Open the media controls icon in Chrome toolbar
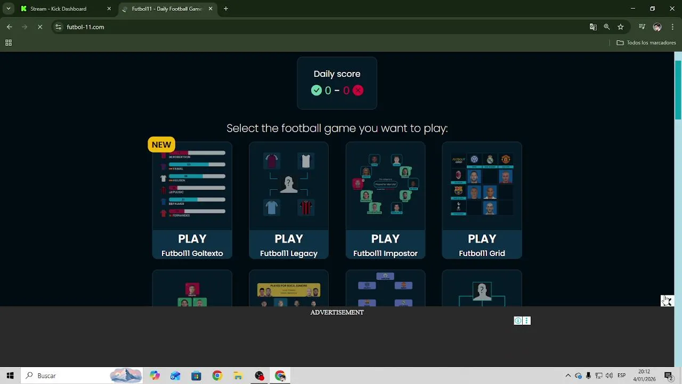This screenshot has height=384, width=682. click(x=642, y=27)
